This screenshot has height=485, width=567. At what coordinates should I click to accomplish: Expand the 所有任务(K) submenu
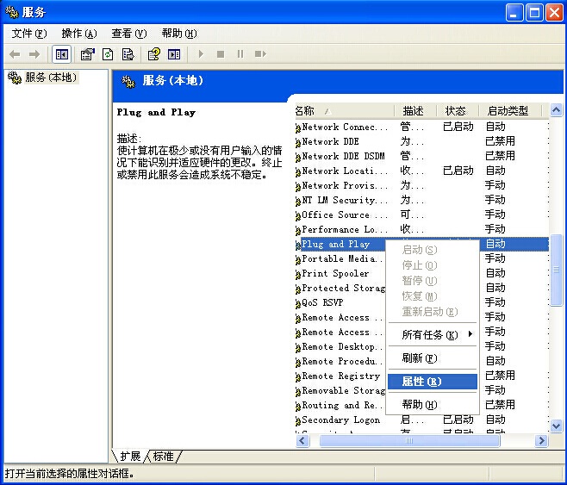click(431, 334)
